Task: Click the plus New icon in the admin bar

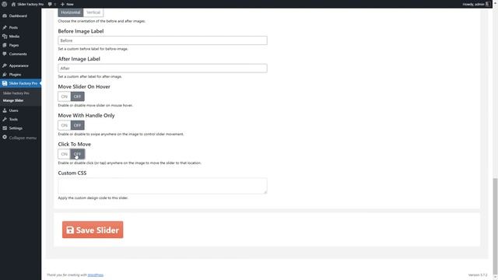Action: [x=62, y=4]
